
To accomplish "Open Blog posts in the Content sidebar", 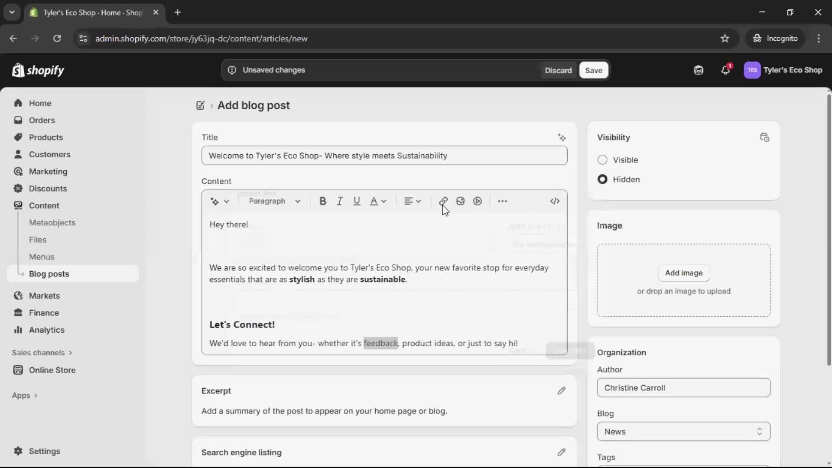I will [x=49, y=273].
